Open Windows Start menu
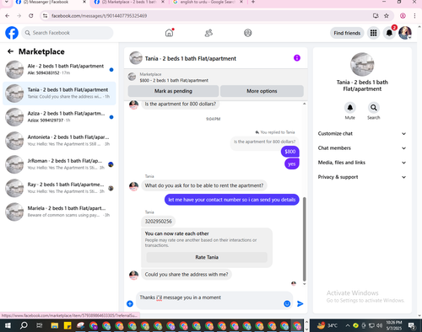422x332 pixels. click(x=8, y=325)
